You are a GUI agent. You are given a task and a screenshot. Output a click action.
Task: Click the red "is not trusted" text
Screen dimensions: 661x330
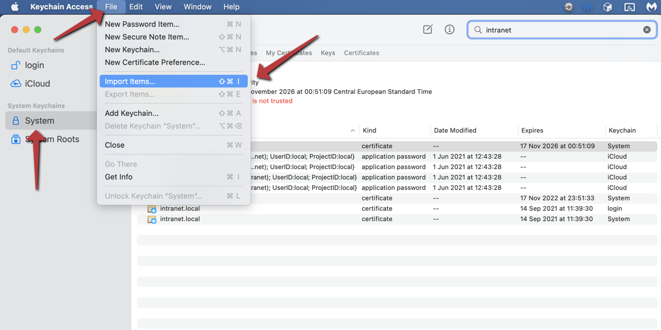[x=272, y=101]
